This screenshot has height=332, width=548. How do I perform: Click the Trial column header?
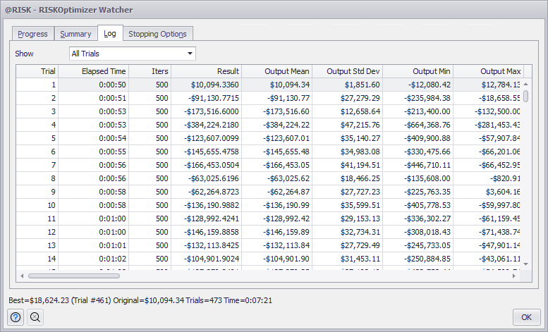click(x=37, y=71)
